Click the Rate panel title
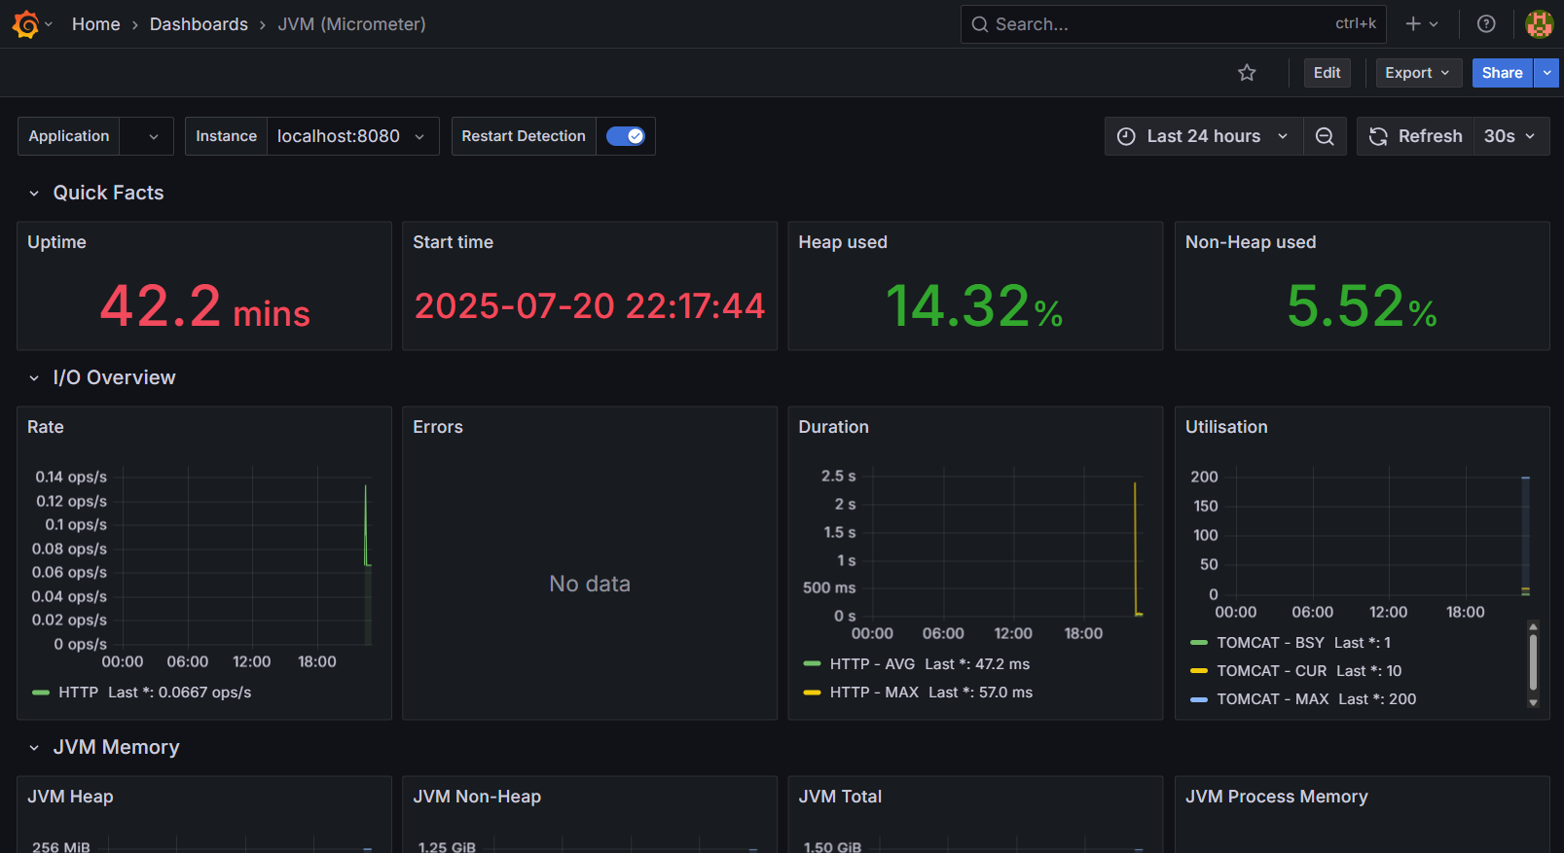 tap(46, 427)
